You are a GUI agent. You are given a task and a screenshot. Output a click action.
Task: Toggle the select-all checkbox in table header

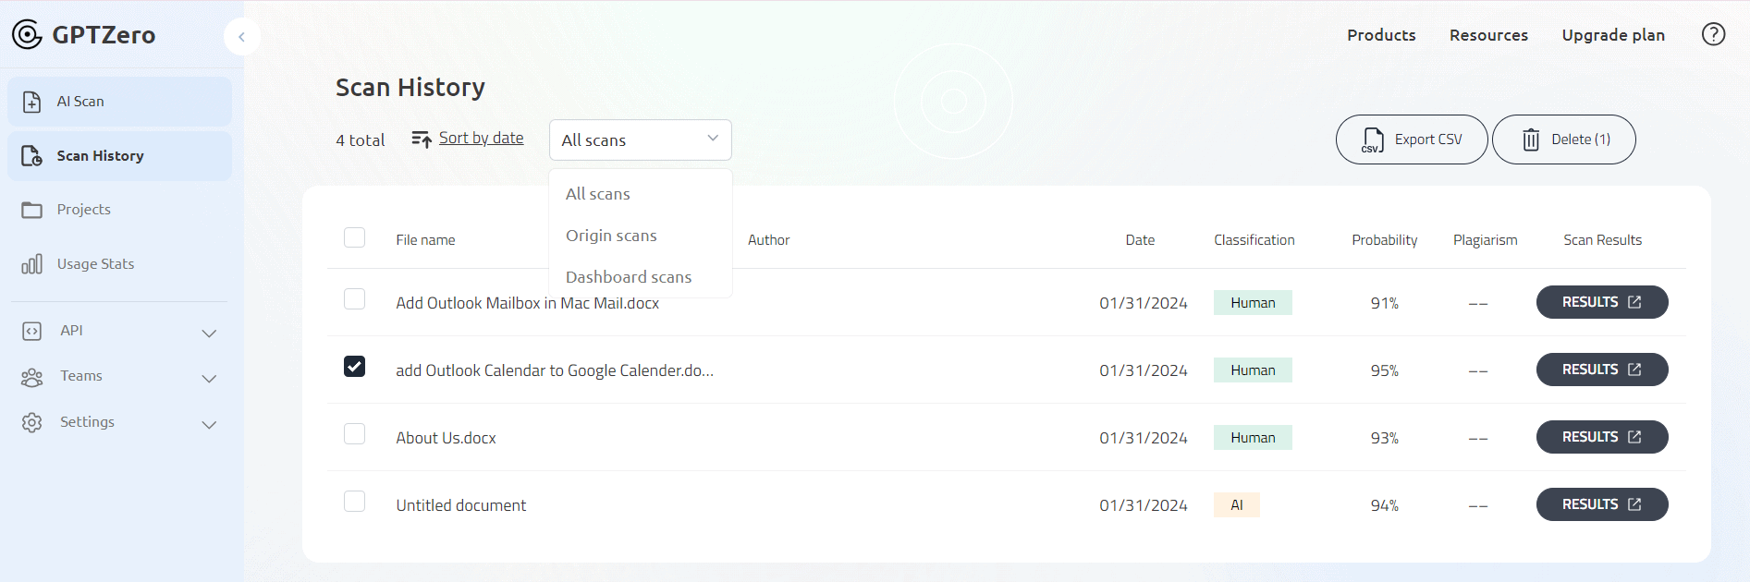tap(354, 237)
